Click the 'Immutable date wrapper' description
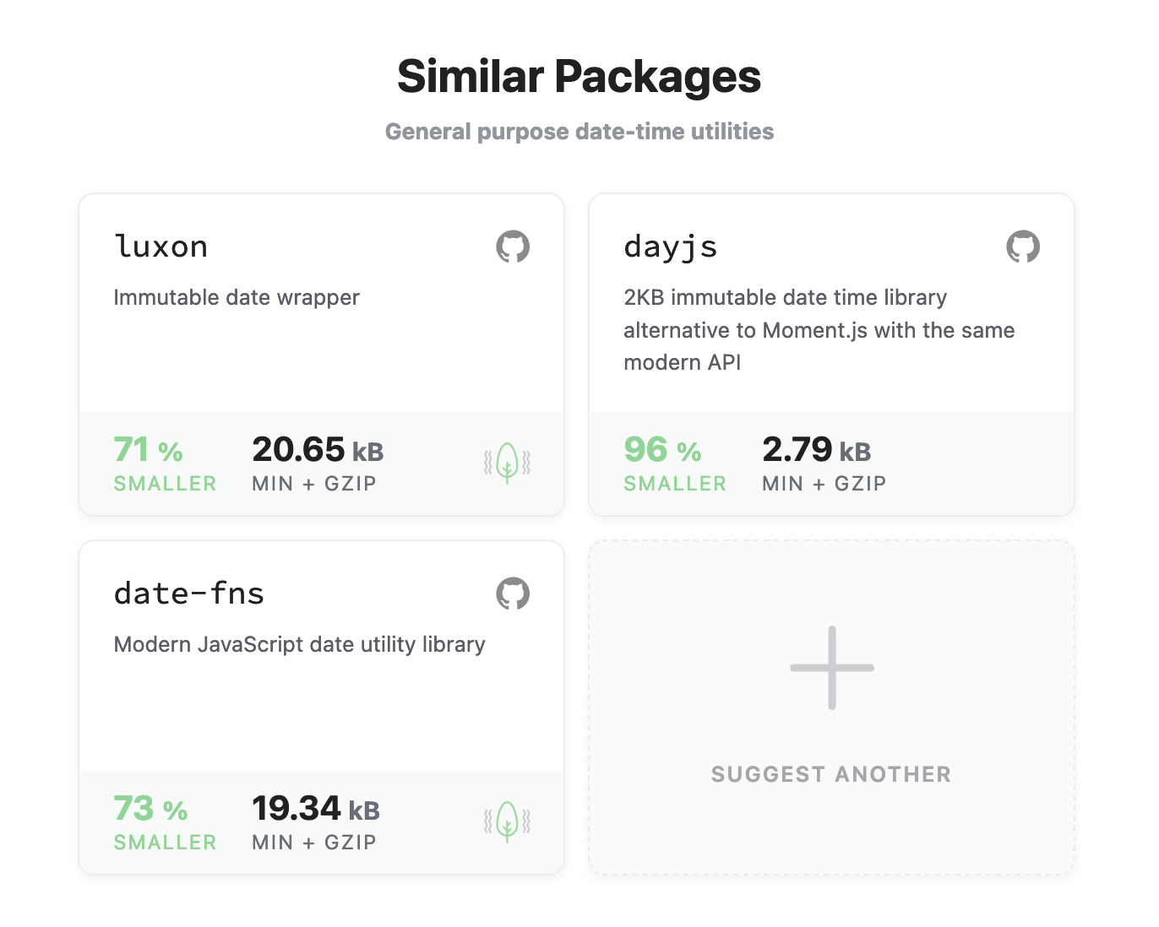Screen dimensions: 1159x927 coord(237,297)
